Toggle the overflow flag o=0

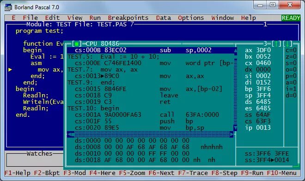click(x=291, y=70)
